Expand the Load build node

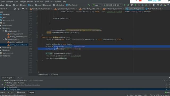5,87
